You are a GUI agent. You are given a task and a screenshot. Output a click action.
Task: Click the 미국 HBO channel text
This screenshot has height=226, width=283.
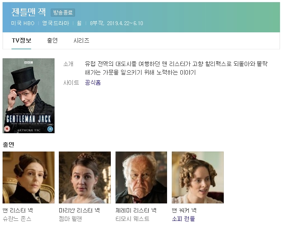pyautogui.click(x=23, y=23)
